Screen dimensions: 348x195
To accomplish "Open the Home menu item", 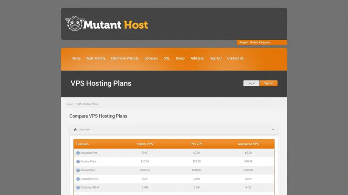I will pyautogui.click(x=76, y=58).
